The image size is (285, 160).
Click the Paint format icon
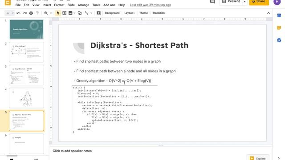pos(37,13)
